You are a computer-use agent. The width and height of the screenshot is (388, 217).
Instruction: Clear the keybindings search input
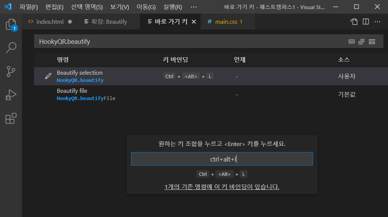click(372, 42)
